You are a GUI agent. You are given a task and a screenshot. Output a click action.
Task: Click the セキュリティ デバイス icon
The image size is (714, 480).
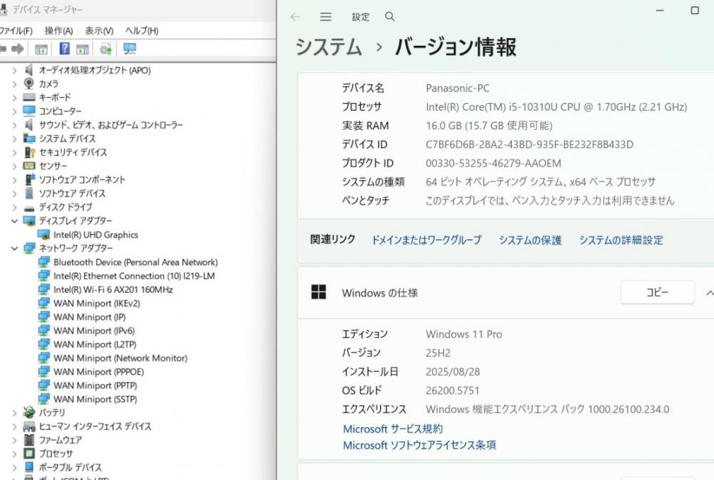29,151
